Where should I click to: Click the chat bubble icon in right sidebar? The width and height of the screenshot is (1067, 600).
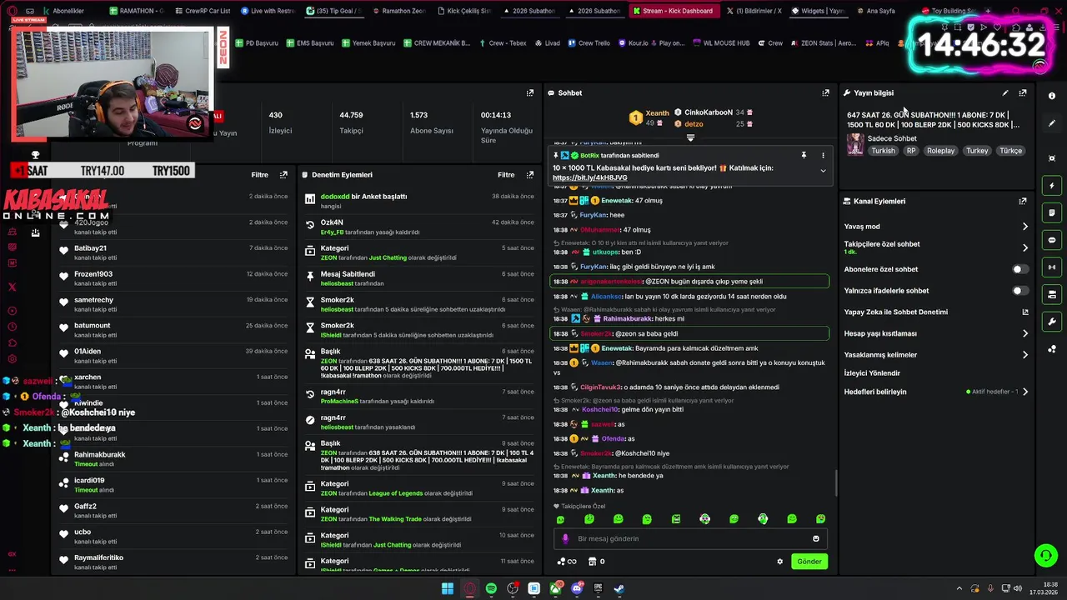point(1052,240)
